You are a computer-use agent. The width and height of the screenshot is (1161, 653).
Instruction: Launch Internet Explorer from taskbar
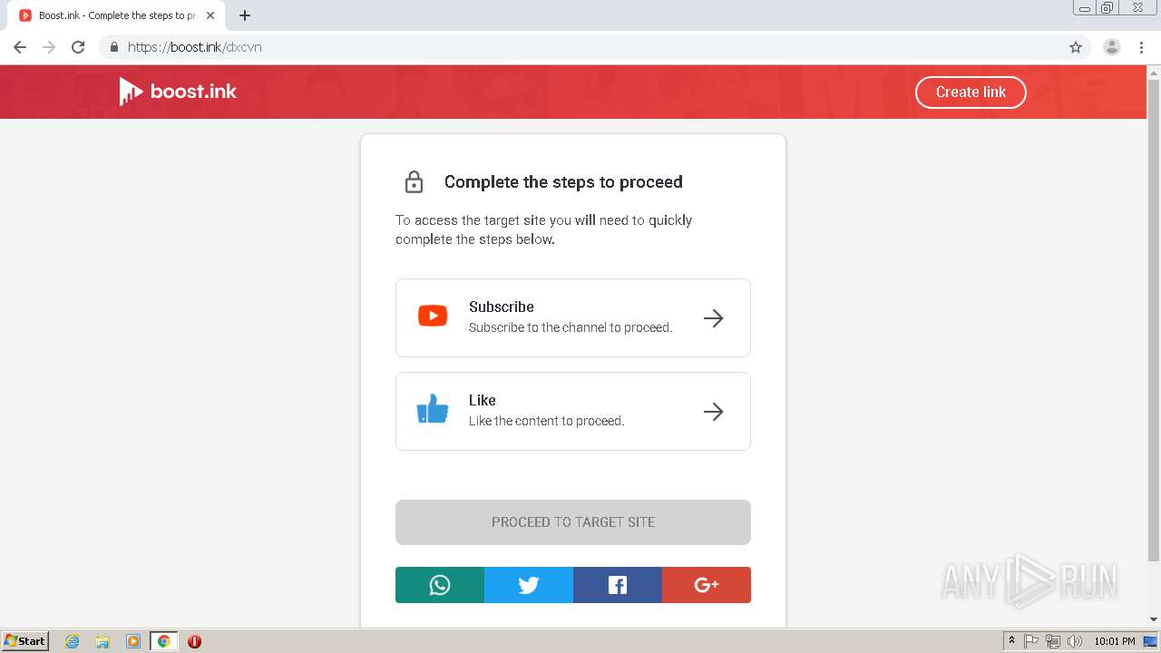coord(73,641)
